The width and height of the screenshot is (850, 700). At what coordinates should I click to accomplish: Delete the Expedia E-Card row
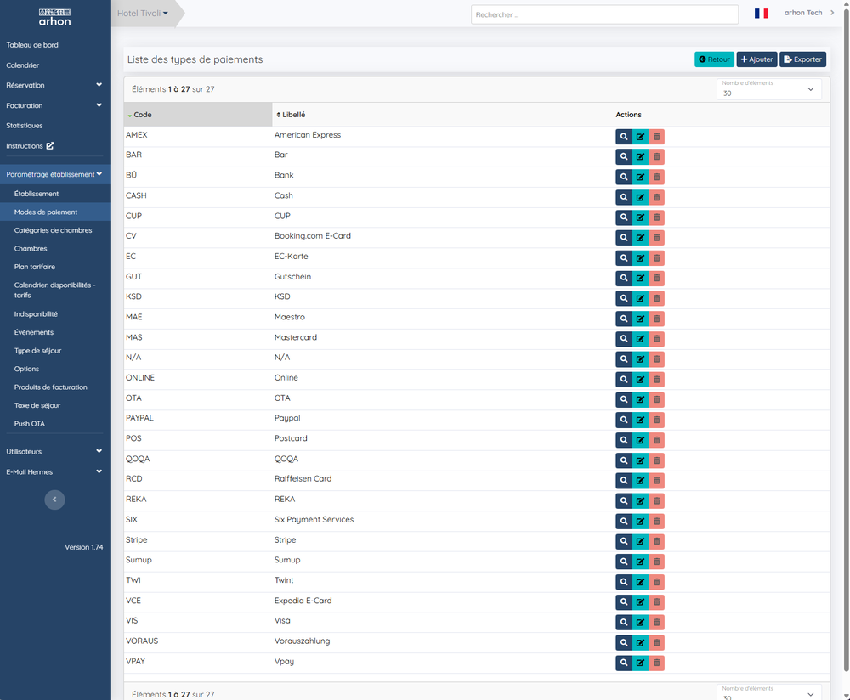pyautogui.click(x=656, y=601)
